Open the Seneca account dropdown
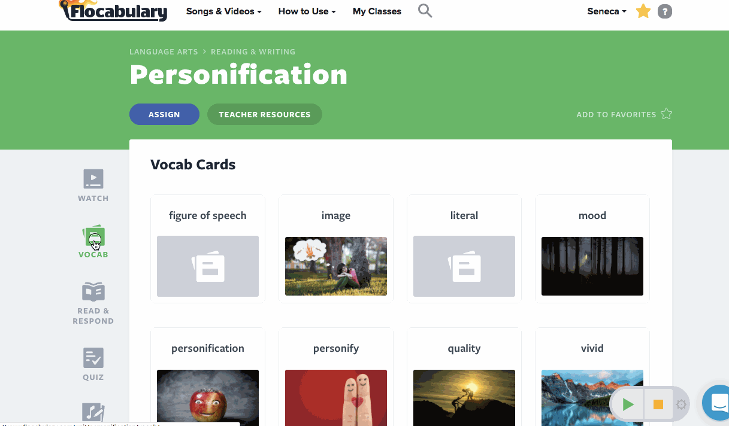The image size is (729, 426). tap(607, 11)
